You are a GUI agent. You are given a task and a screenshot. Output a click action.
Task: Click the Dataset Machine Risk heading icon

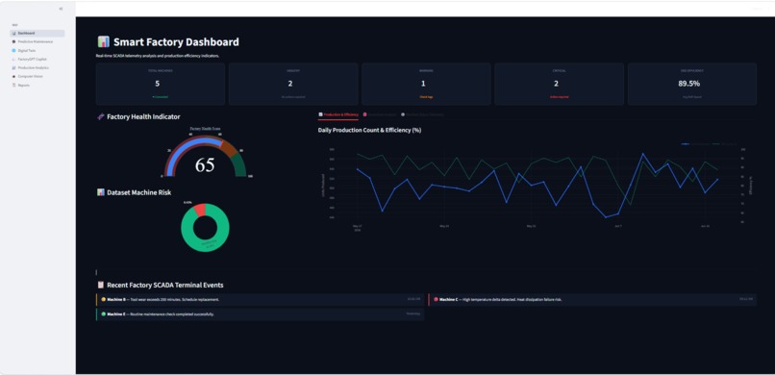click(x=101, y=192)
